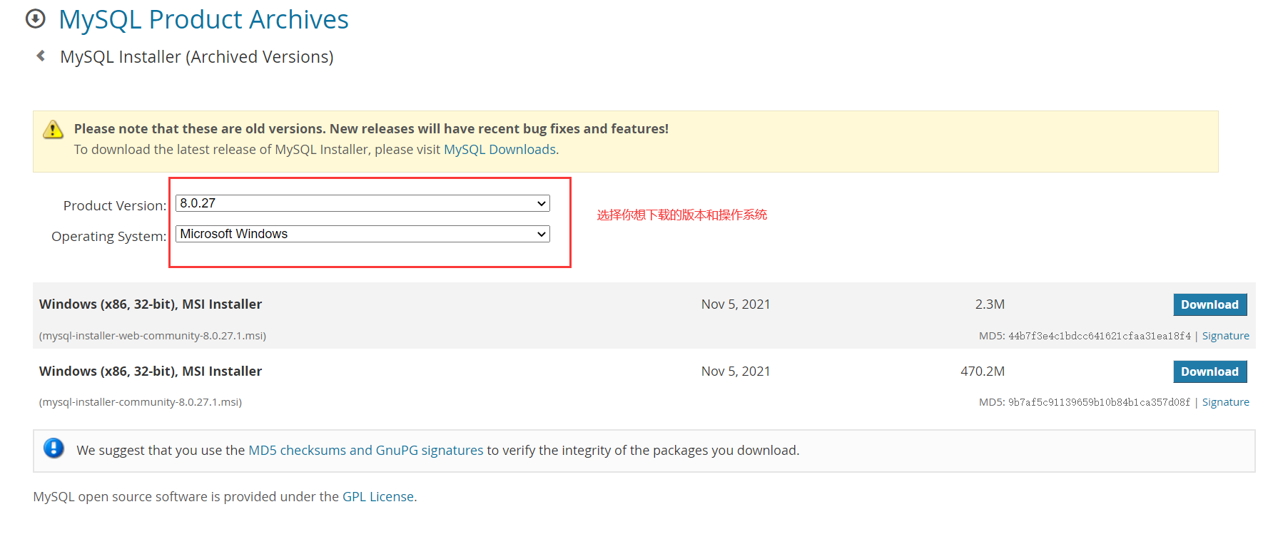Viewport: 1263px width, 554px height.
Task: Click the back arrow beside MySQL Installer heading
Action: click(x=41, y=56)
